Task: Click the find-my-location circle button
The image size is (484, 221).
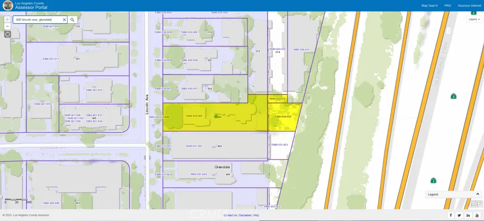Action: tap(8, 34)
